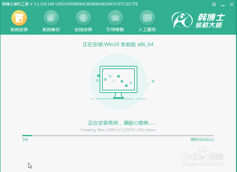Open the 人工服务 support chat icon

[x=147, y=18]
